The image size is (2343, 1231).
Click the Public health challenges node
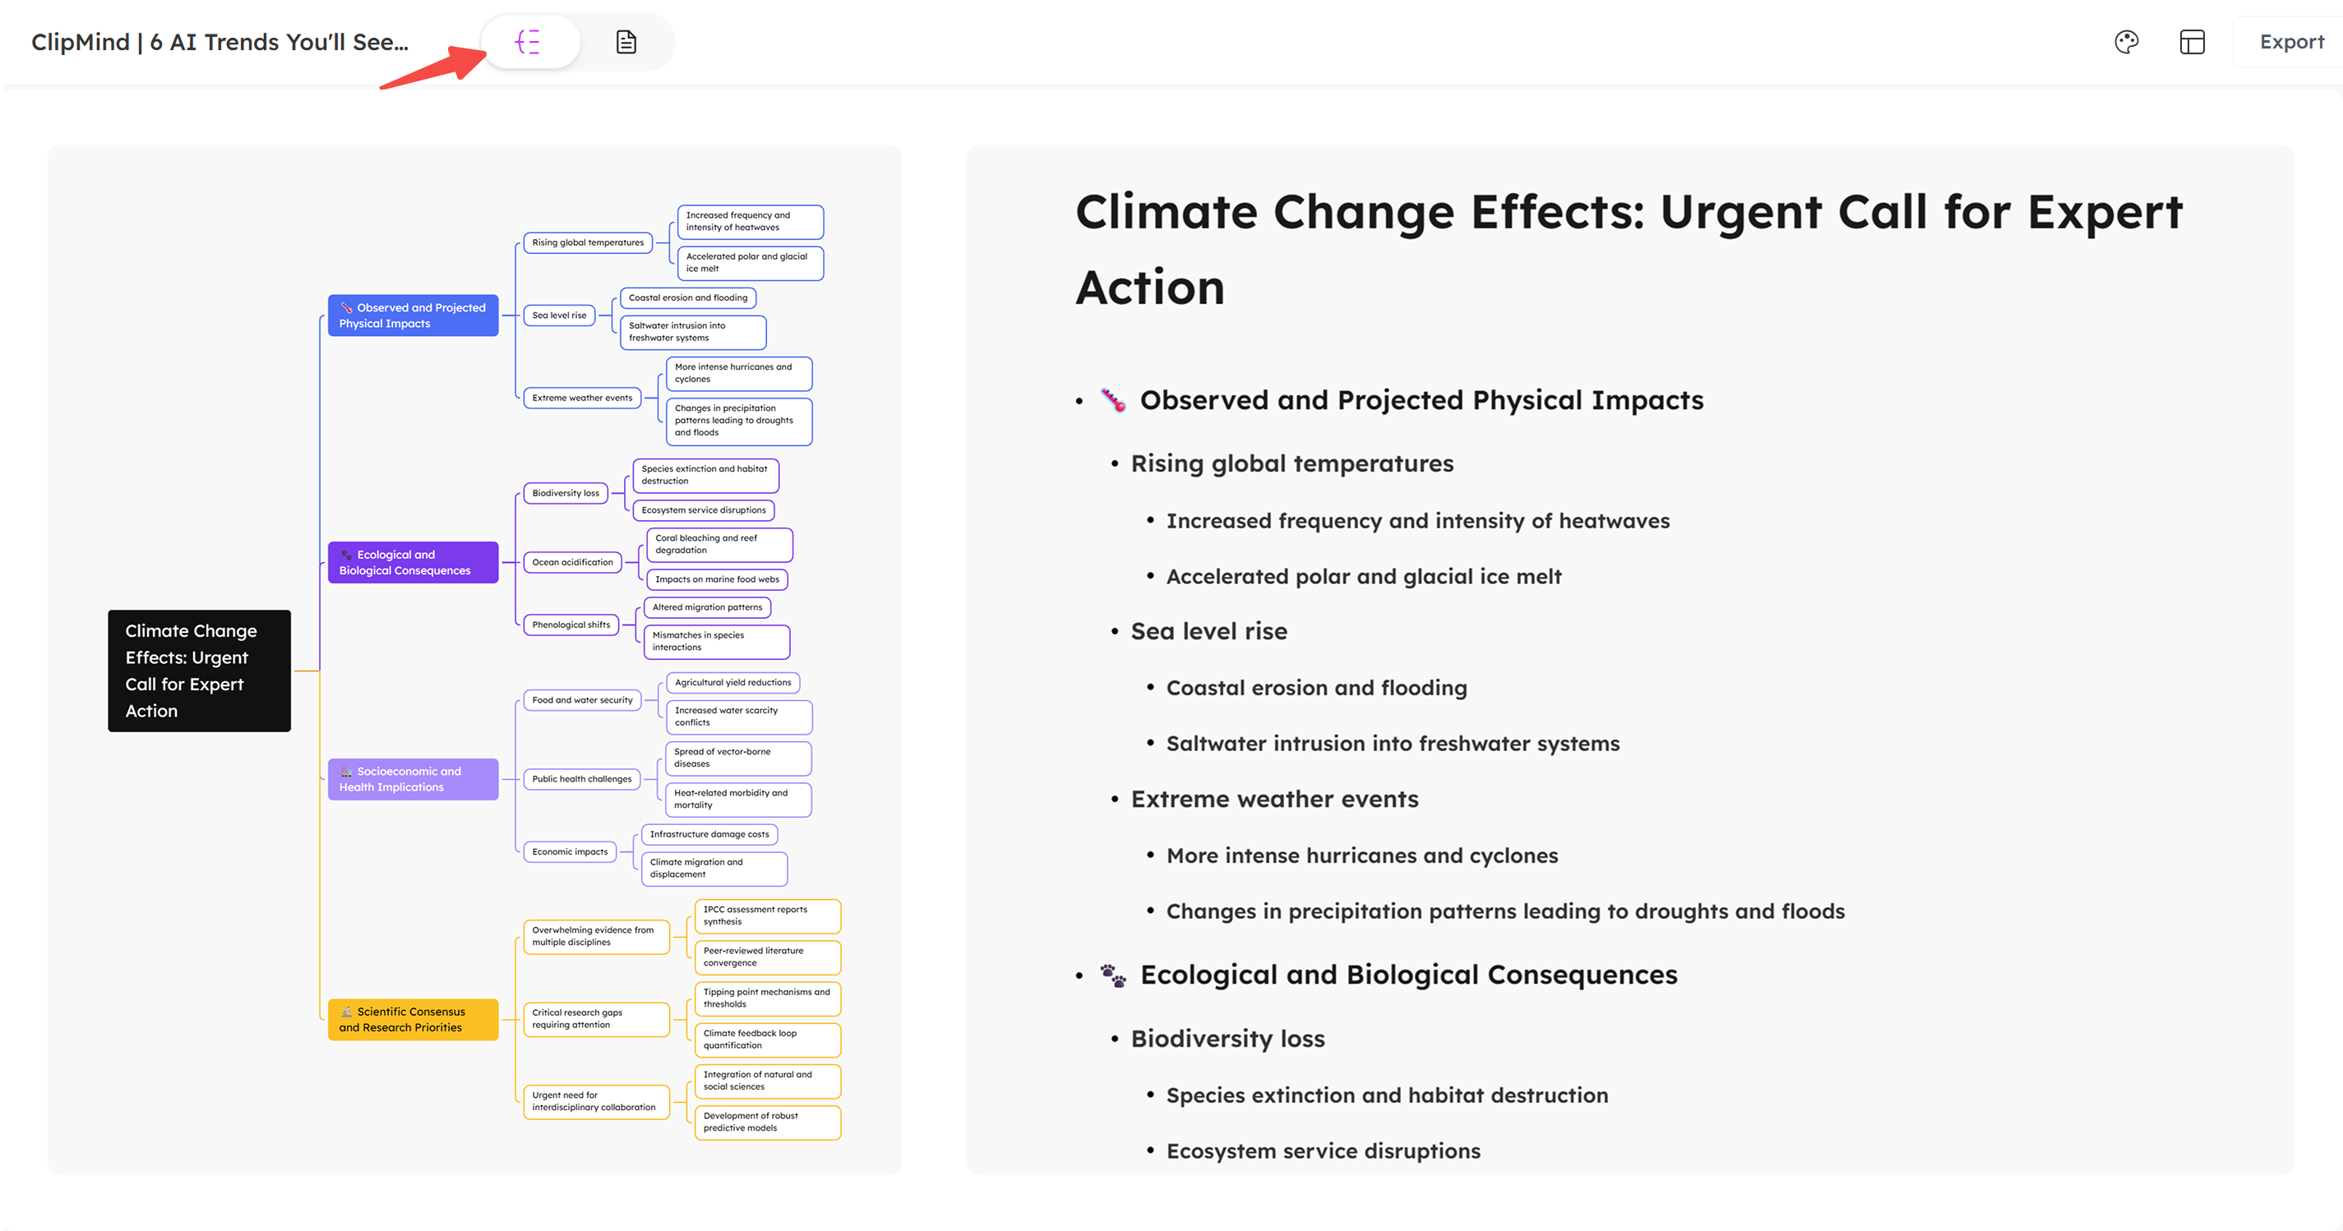click(x=582, y=779)
